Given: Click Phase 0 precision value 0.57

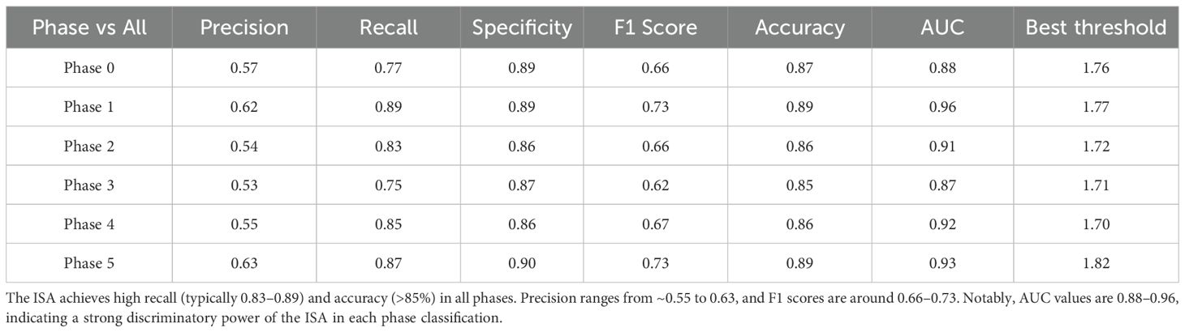Looking at the screenshot, I should pyautogui.click(x=244, y=68).
